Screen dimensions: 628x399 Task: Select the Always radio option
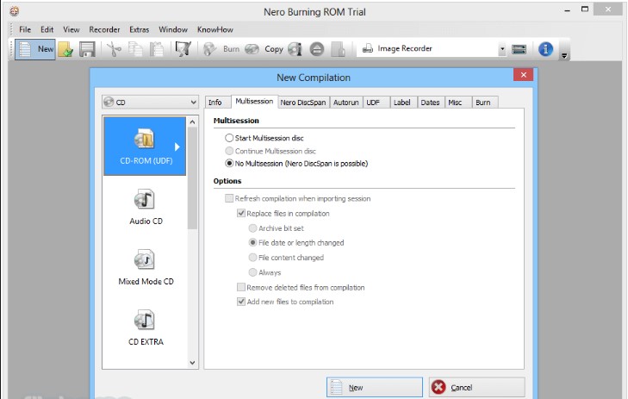[264, 272]
